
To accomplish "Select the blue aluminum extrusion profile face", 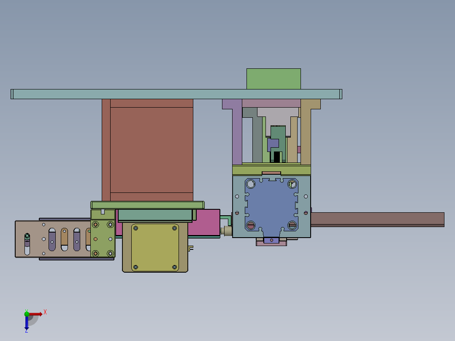I will [x=272, y=206].
